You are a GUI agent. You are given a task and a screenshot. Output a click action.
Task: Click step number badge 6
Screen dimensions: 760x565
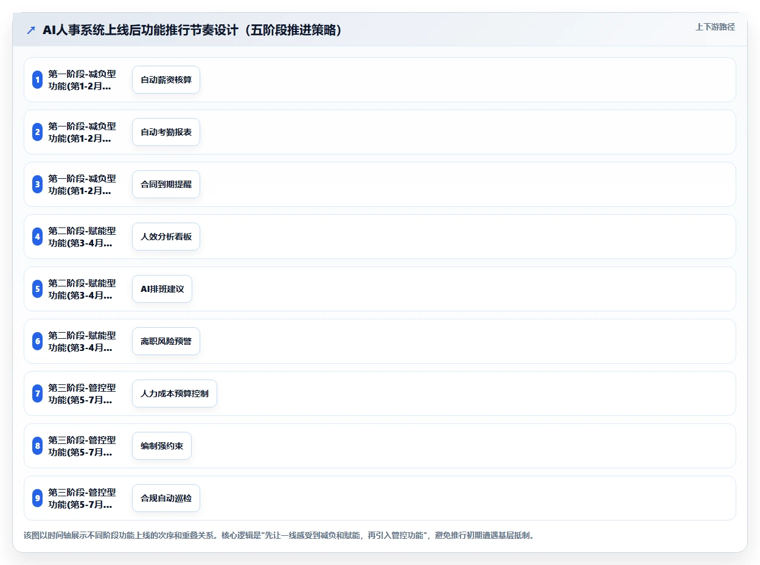pos(37,341)
